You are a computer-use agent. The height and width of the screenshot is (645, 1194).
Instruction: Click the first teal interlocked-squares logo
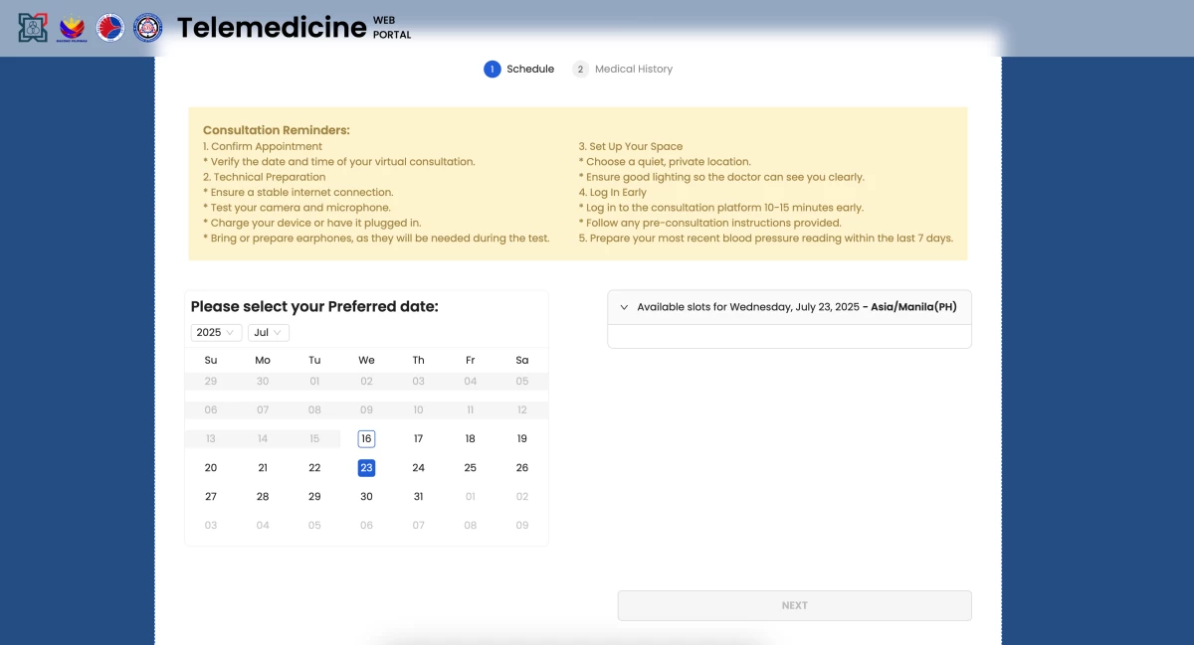[x=33, y=28]
